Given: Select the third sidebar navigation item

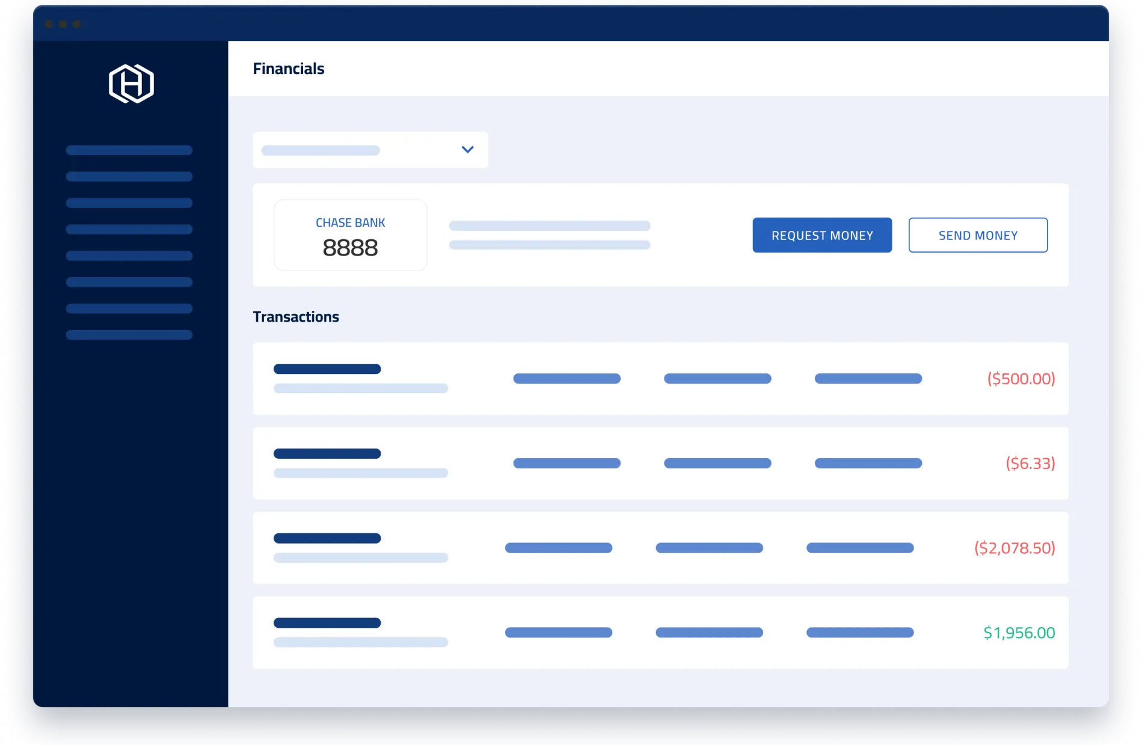Looking at the screenshot, I should point(129,203).
